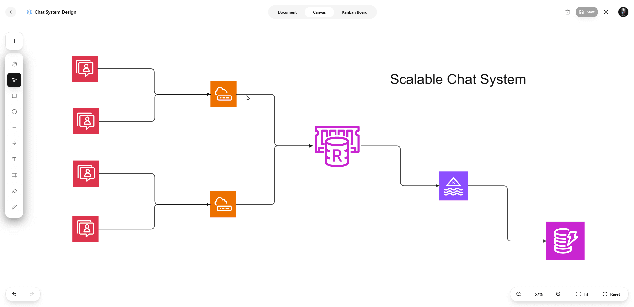Screen dimensions: 634x307
Task: Open the user profile avatar
Action: tap(623, 12)
